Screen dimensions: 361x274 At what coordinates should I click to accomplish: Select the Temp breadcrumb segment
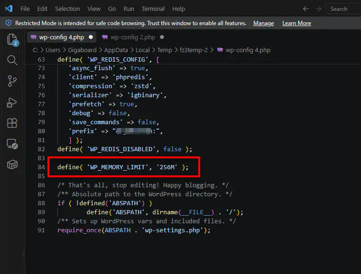click(165, 50)
